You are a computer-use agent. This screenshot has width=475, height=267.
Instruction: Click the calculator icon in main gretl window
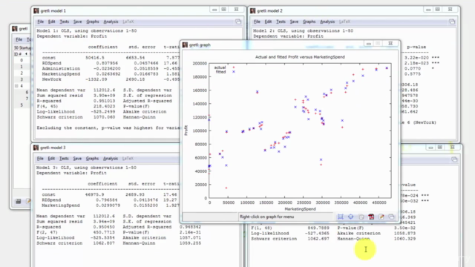click(x=19, y=201)
